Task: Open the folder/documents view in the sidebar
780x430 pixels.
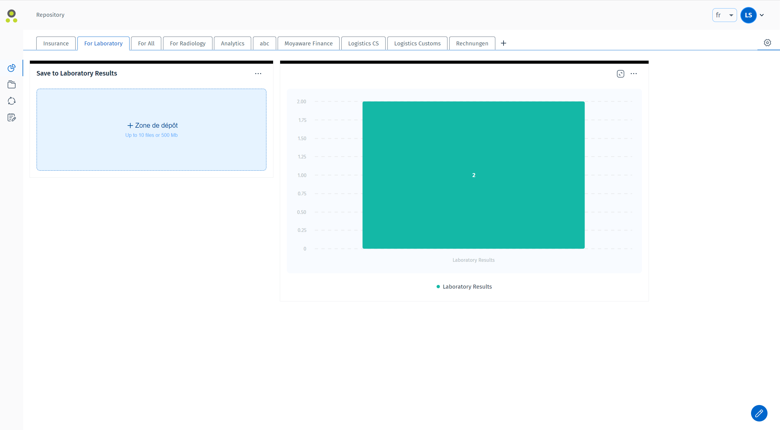Action: click(11, 84)
